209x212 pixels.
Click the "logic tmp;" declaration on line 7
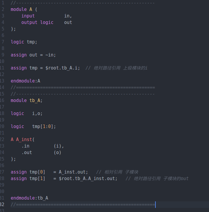[24, 42]
